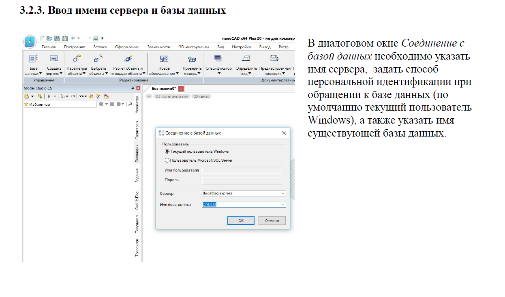Click the funnel filter icon in Model Studio panel
This screenshot has height=297, width=505.
[97, 96]
